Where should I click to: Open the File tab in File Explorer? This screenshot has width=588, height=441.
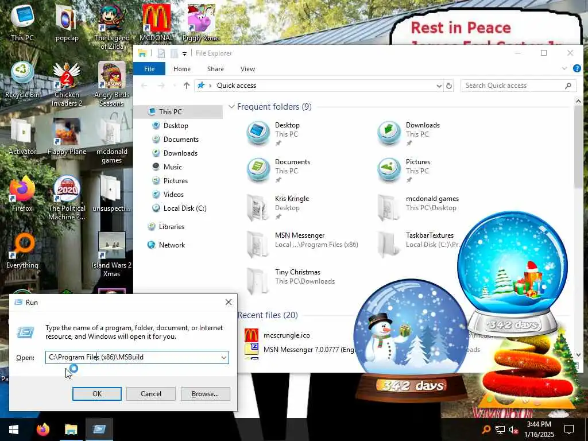coord(149,69)
